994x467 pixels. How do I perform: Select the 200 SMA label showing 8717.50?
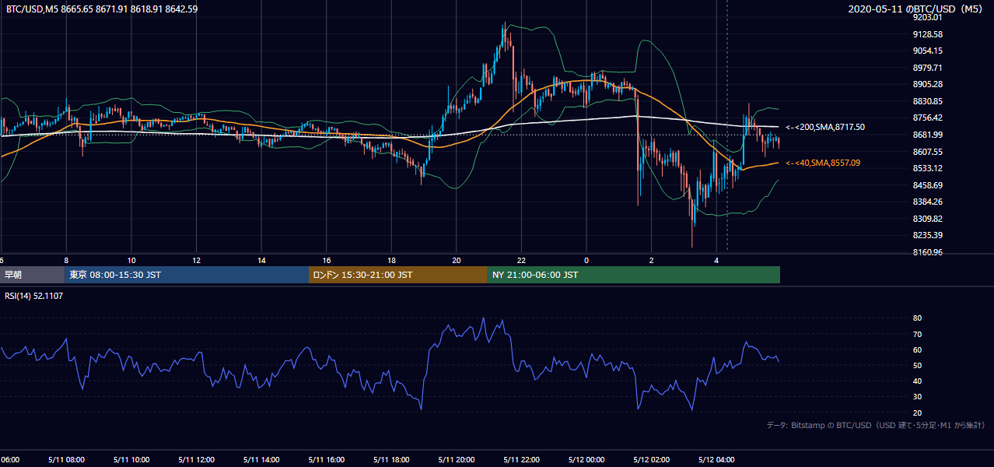pyautogui.click(x=825, y=127)
